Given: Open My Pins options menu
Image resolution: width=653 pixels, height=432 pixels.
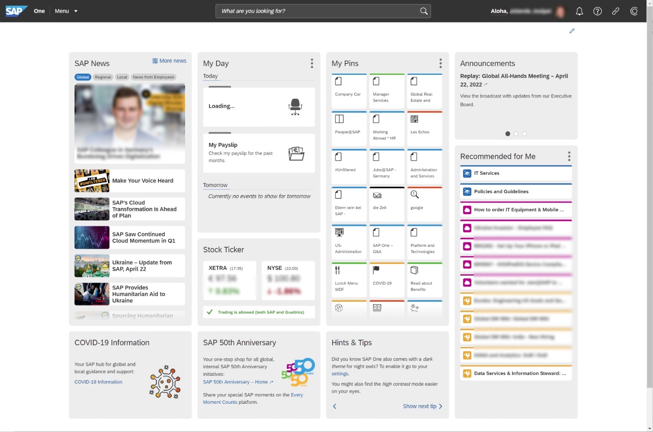Looking at the screenshot, I should point(441,64).
